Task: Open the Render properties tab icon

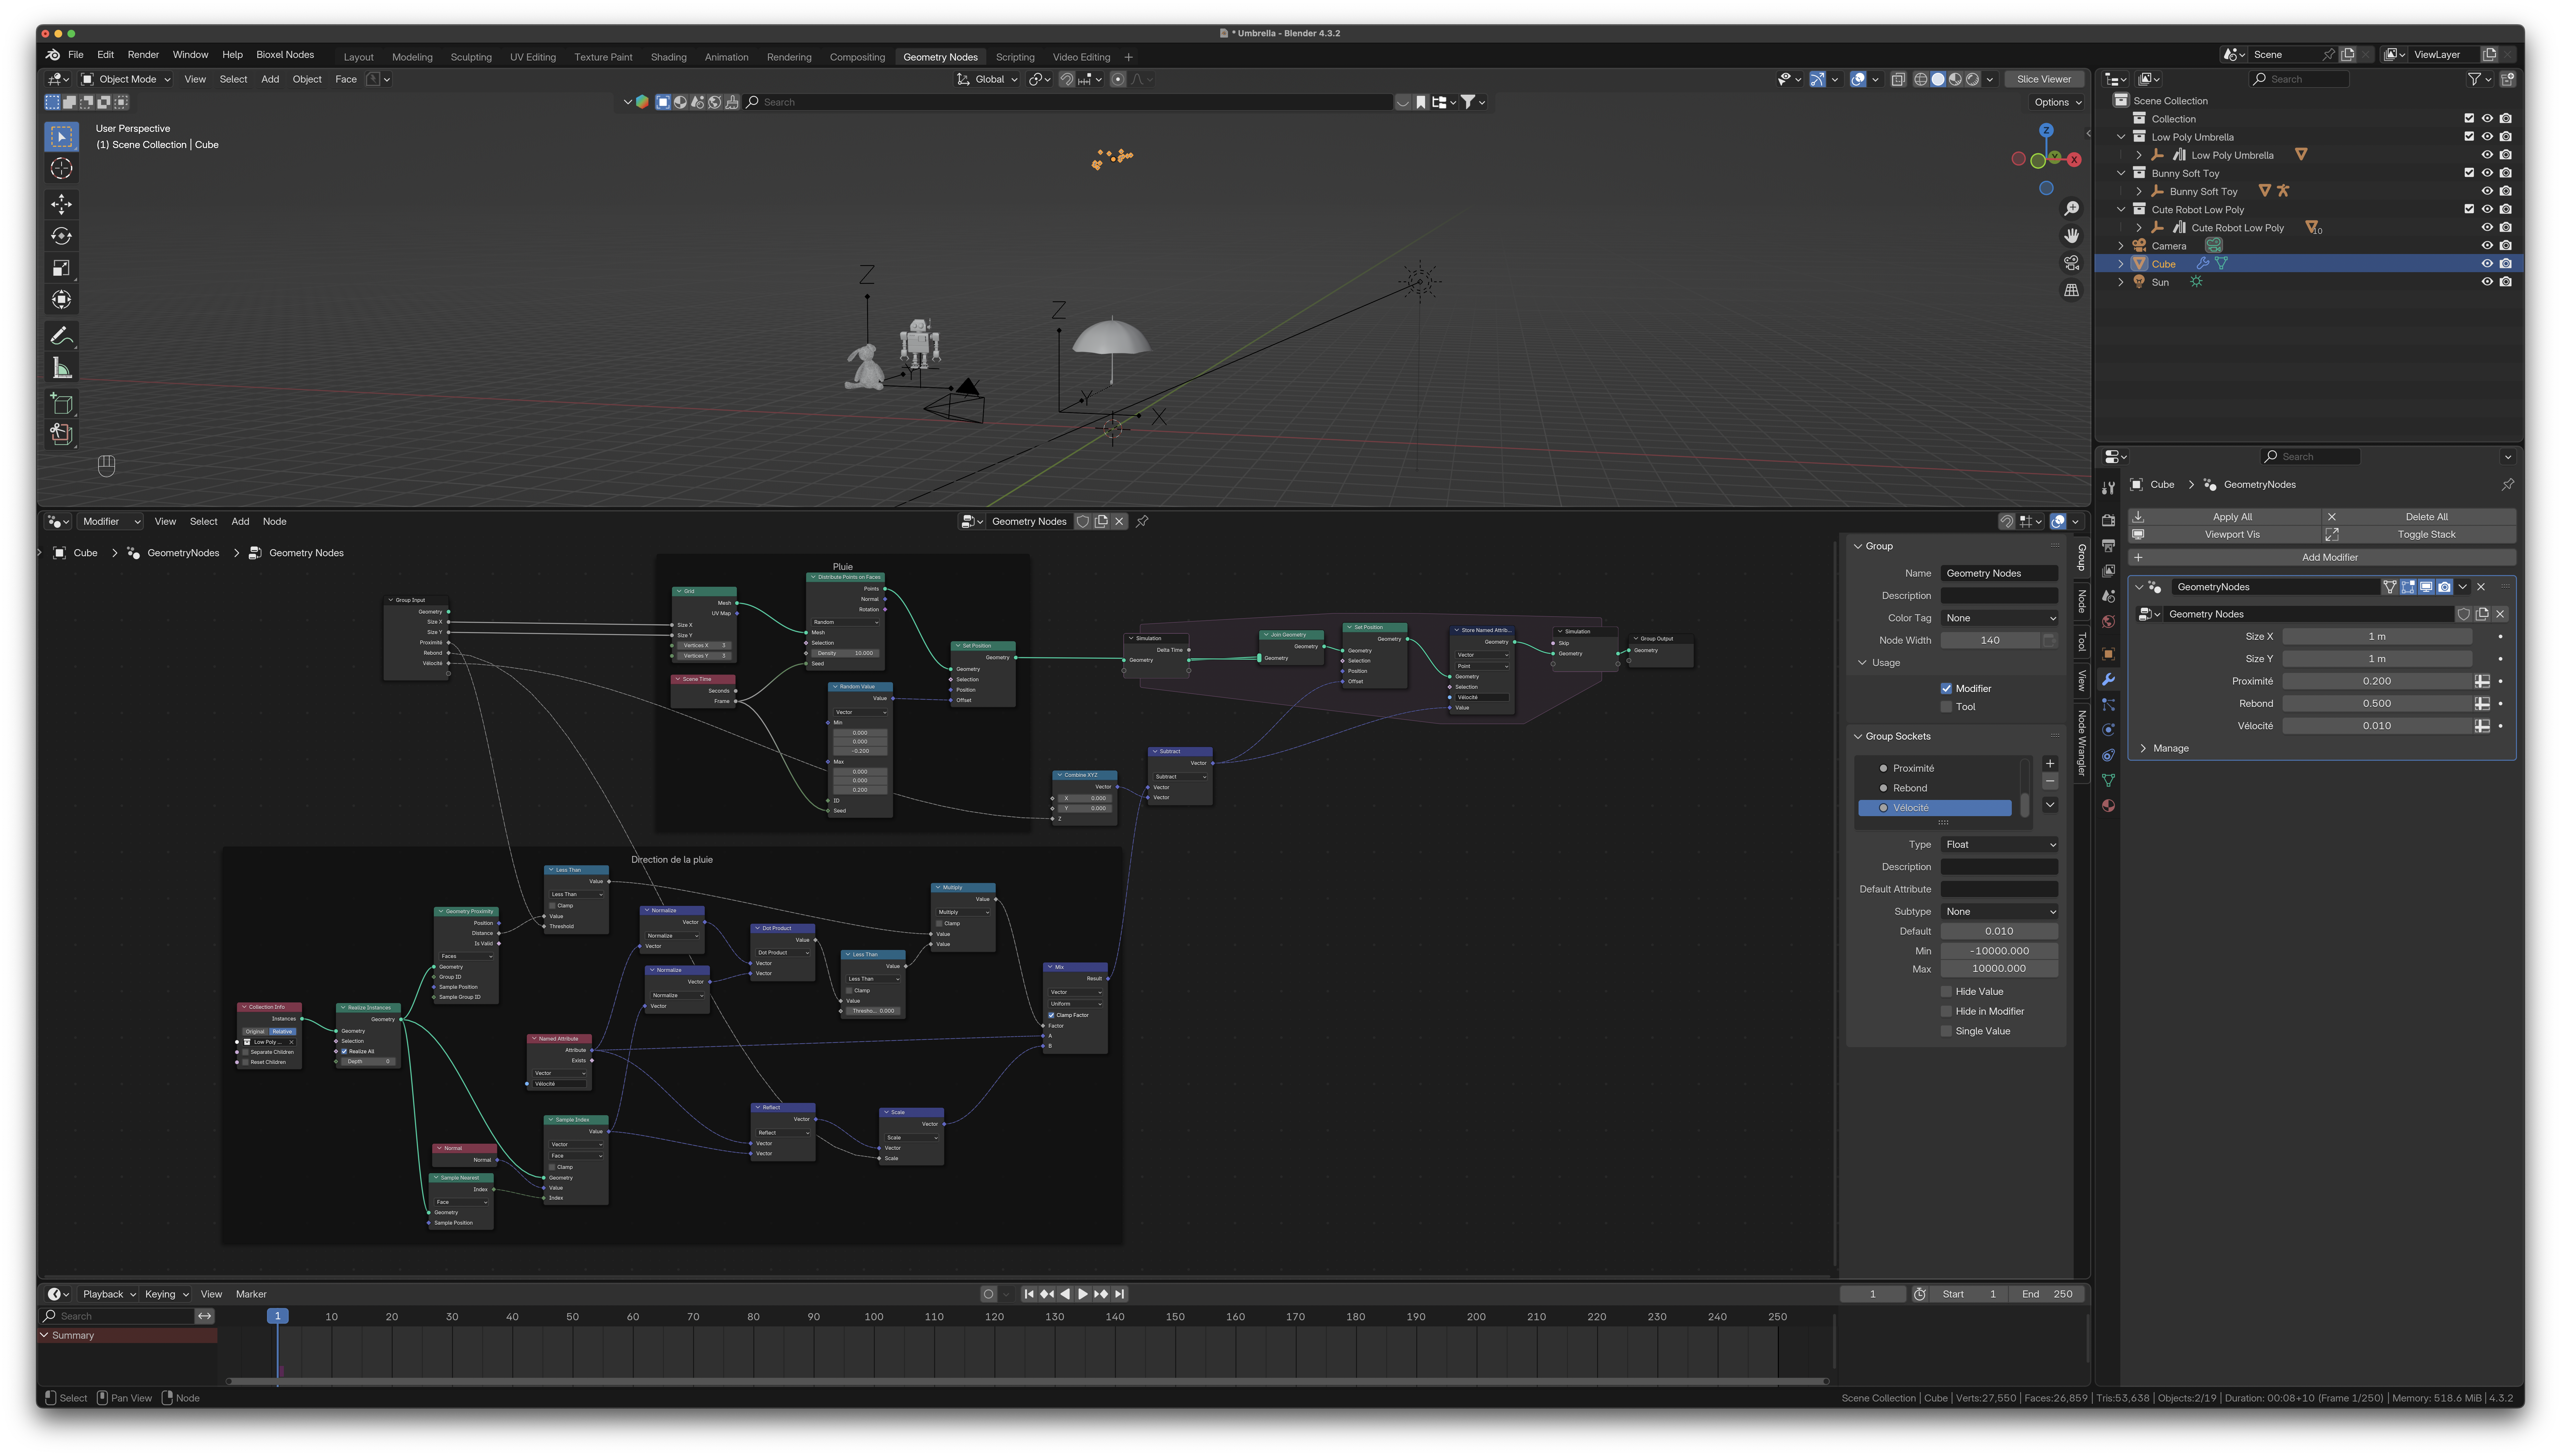Action: [2108, 521]
